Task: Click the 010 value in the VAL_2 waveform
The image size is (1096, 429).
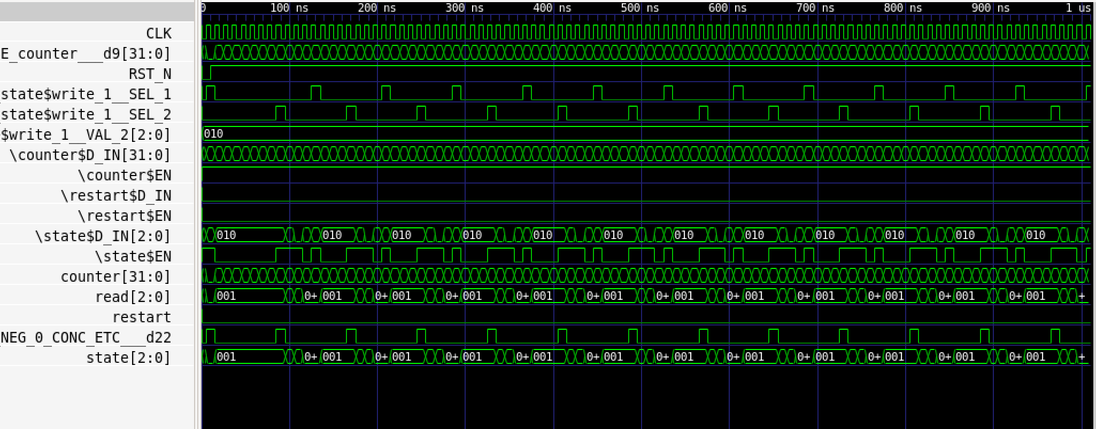Action: point(213,134)
